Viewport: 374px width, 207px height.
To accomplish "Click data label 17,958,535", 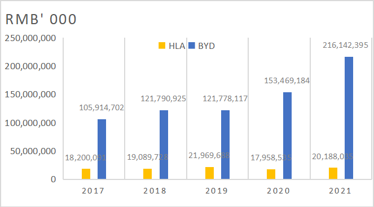I will pyautogui.click(x=271, y=157).
